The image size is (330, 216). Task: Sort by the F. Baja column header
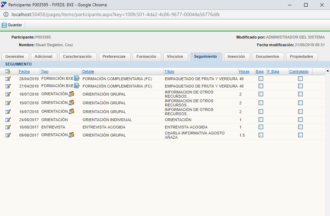click(x=273, y=71)
